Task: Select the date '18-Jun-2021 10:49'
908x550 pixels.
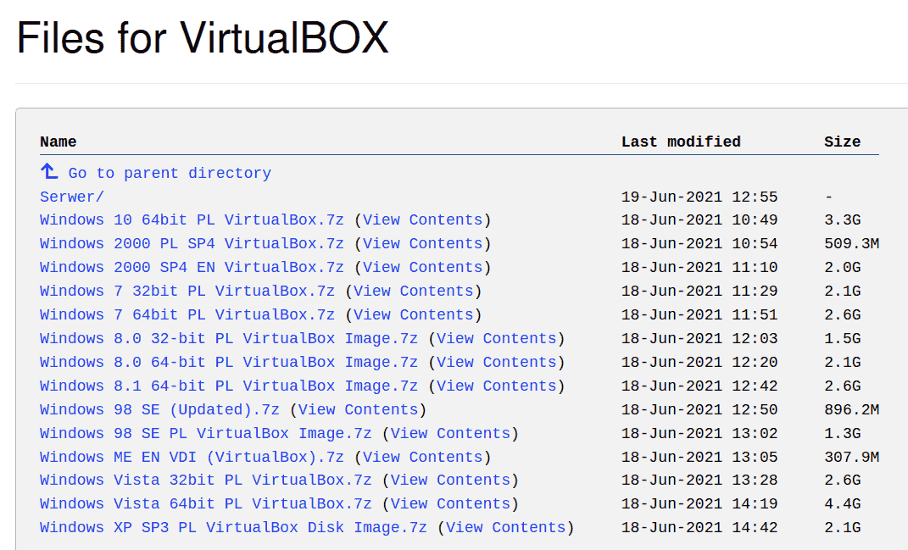Action: 699,220
